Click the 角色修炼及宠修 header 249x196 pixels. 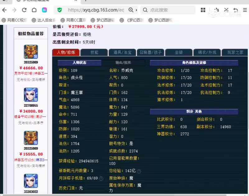[194, 63]
